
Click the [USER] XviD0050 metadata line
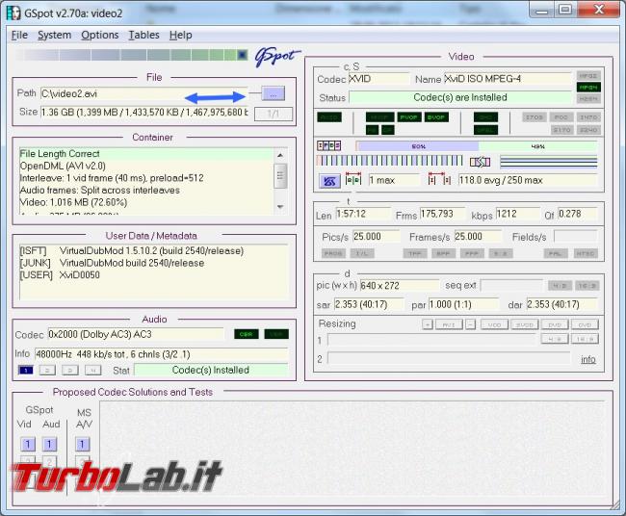tap(60, 275)
